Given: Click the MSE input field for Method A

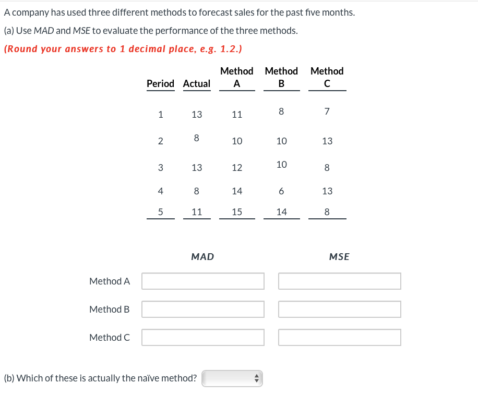Looking at the screenshot, I should coord(339,281).
